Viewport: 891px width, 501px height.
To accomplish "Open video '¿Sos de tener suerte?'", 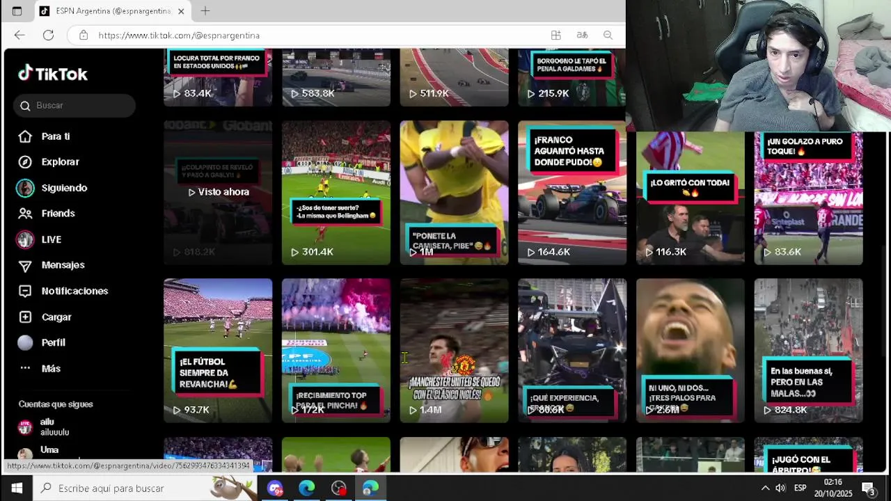I will pyautogui.click(x=336, y=193).
